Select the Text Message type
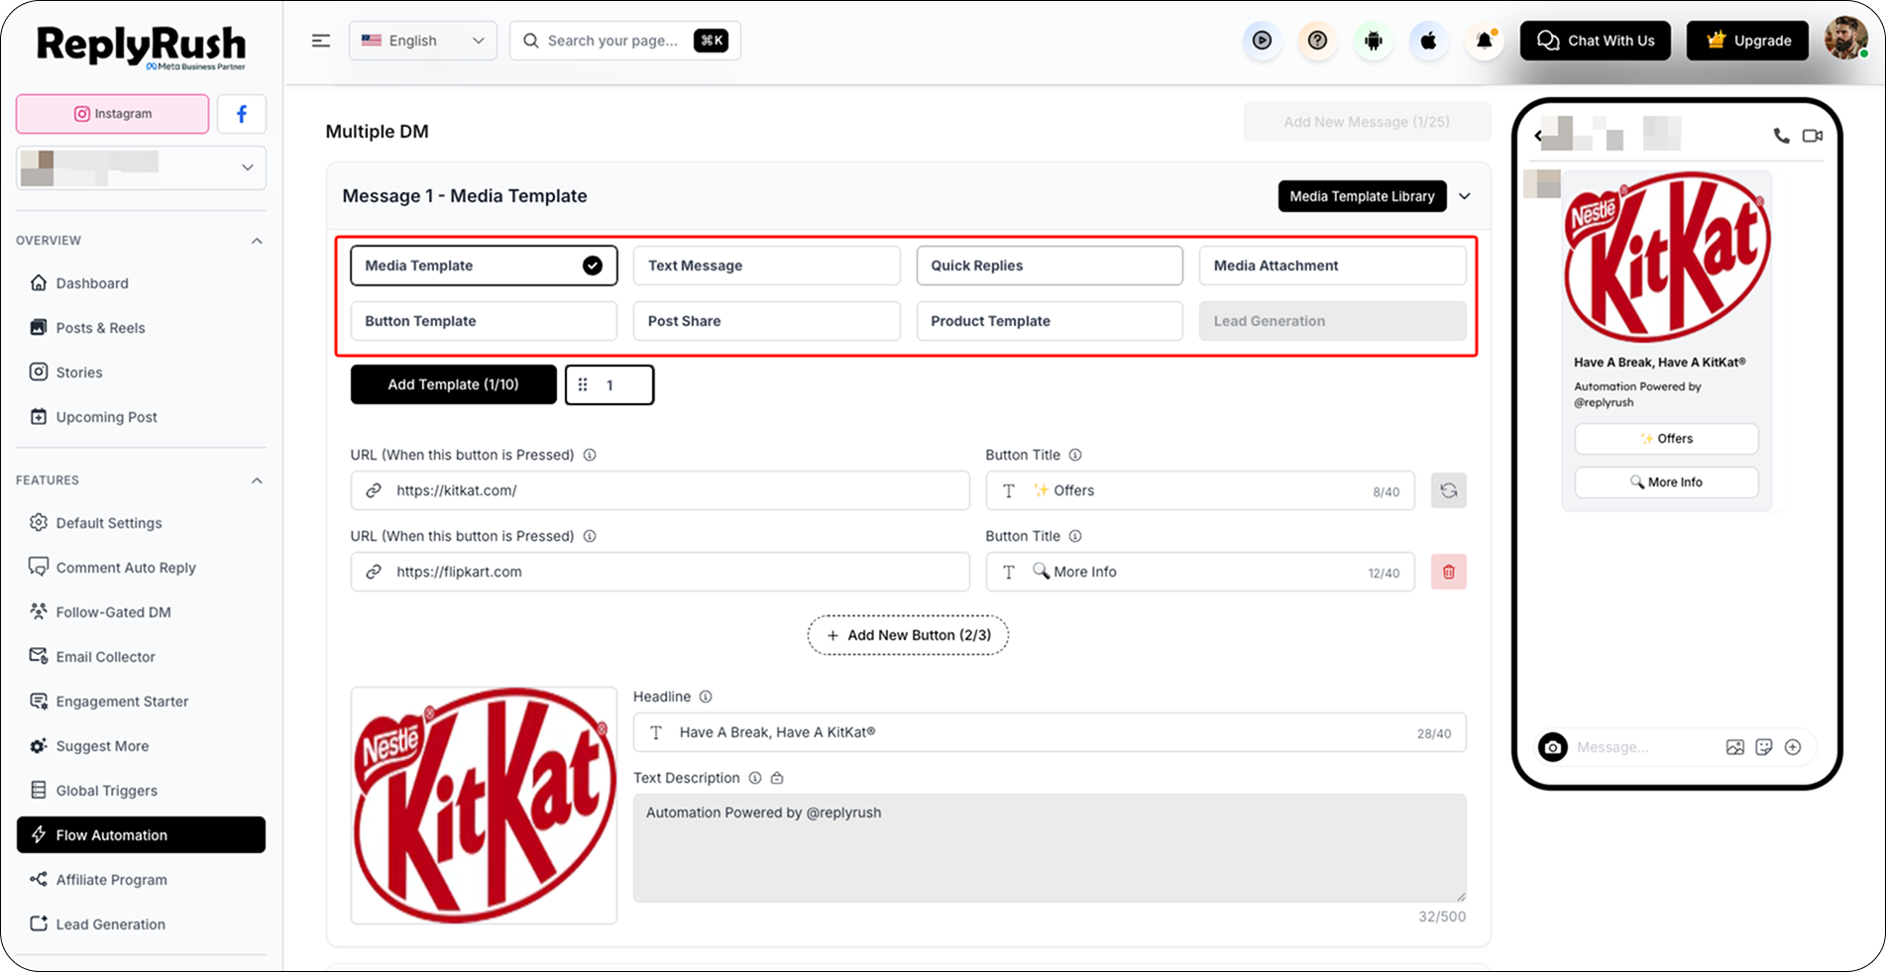The image size is (1886, 972). click(766, 266)
